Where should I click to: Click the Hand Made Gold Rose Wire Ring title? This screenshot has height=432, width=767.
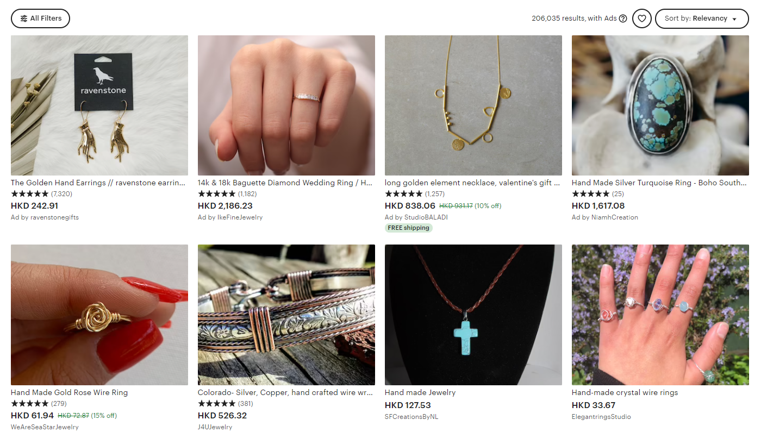pos(70,392)
